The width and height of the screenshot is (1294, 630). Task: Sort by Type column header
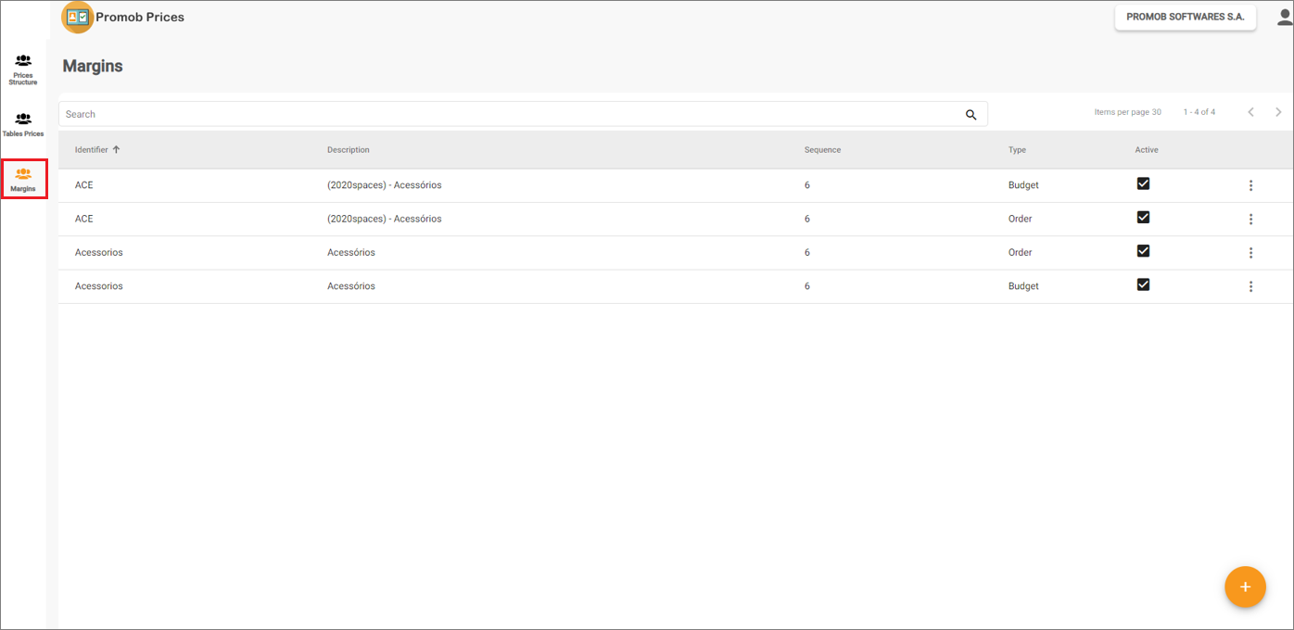1018,150
